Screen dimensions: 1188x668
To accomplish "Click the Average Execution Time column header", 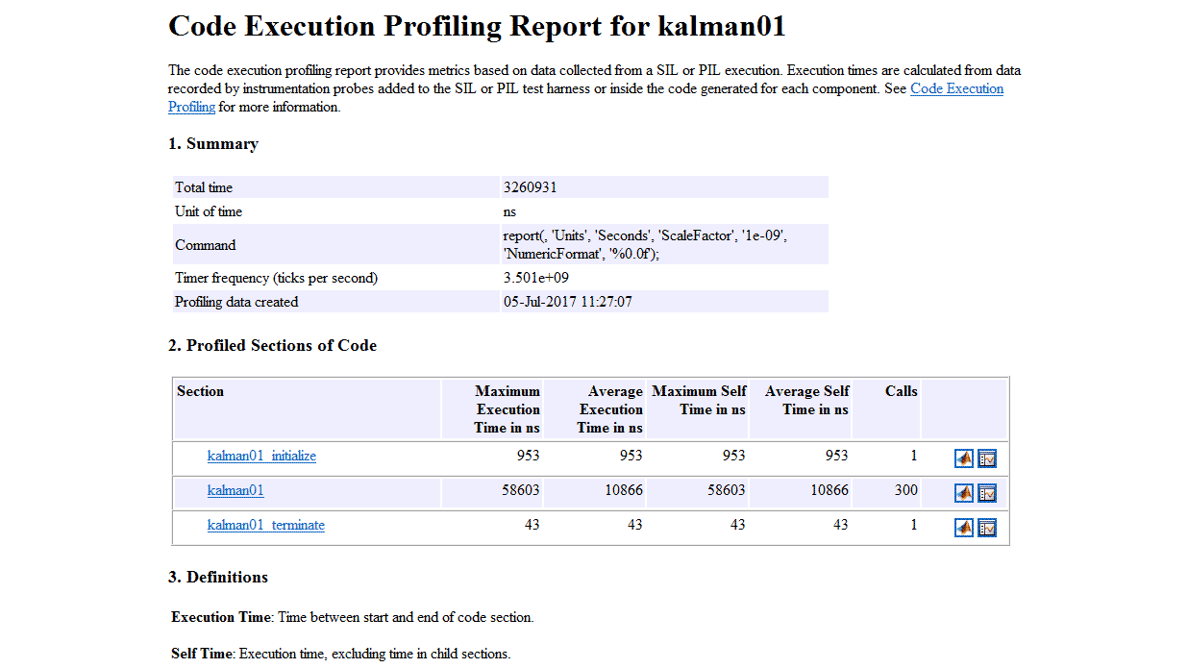I will tap(610, 409).
